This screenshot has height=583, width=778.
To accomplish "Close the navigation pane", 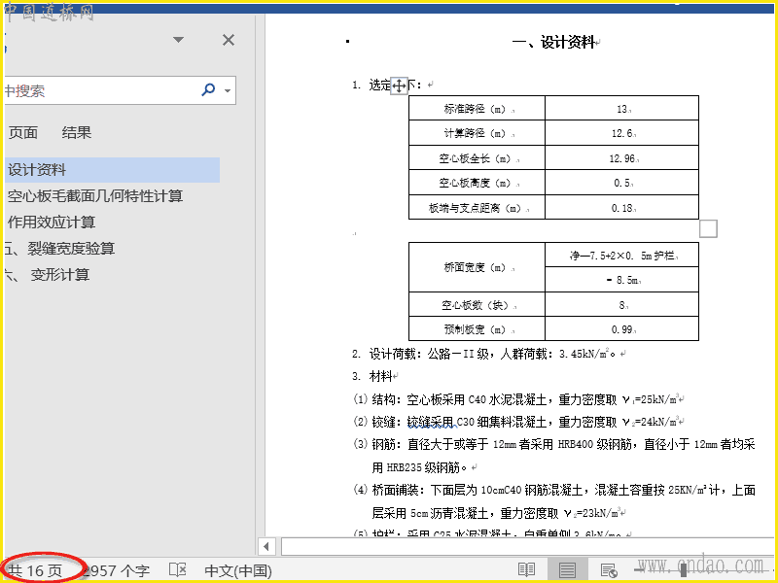I will pos(229,40).
